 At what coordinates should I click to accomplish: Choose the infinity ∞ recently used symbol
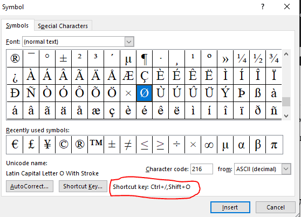[209, 145]
